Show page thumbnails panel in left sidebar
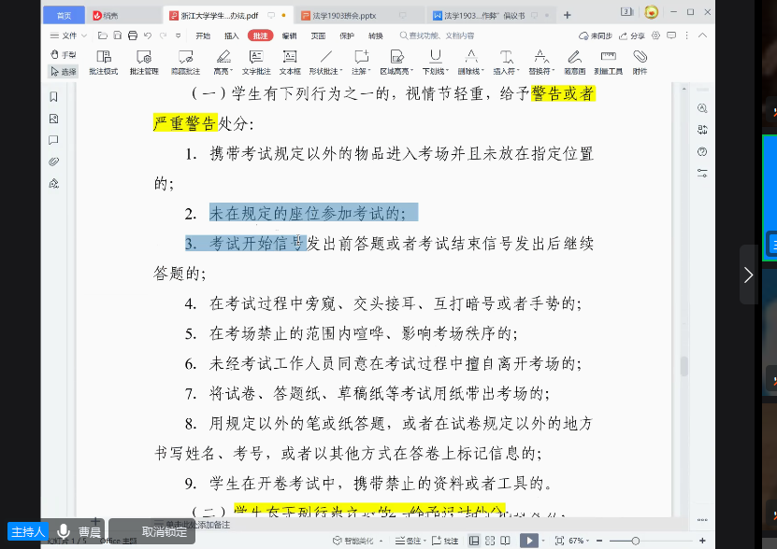 54,119
